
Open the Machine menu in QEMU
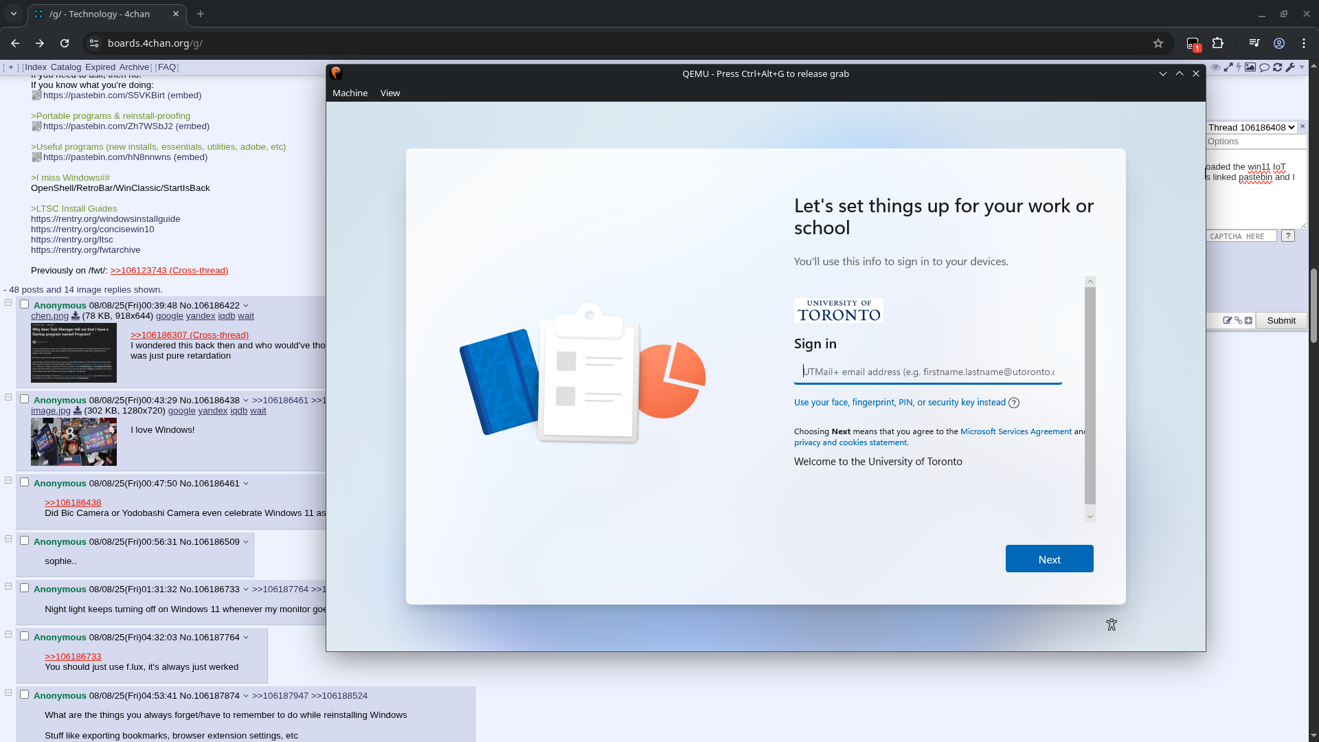tap(350, 93)
